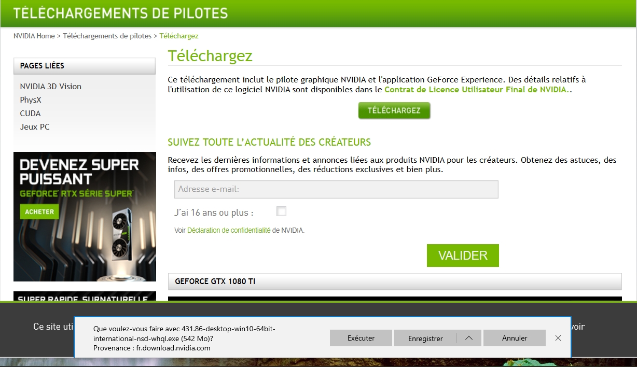
Task: Click the green TÉLÉCHARGEZ button
Action: (394, 110)
